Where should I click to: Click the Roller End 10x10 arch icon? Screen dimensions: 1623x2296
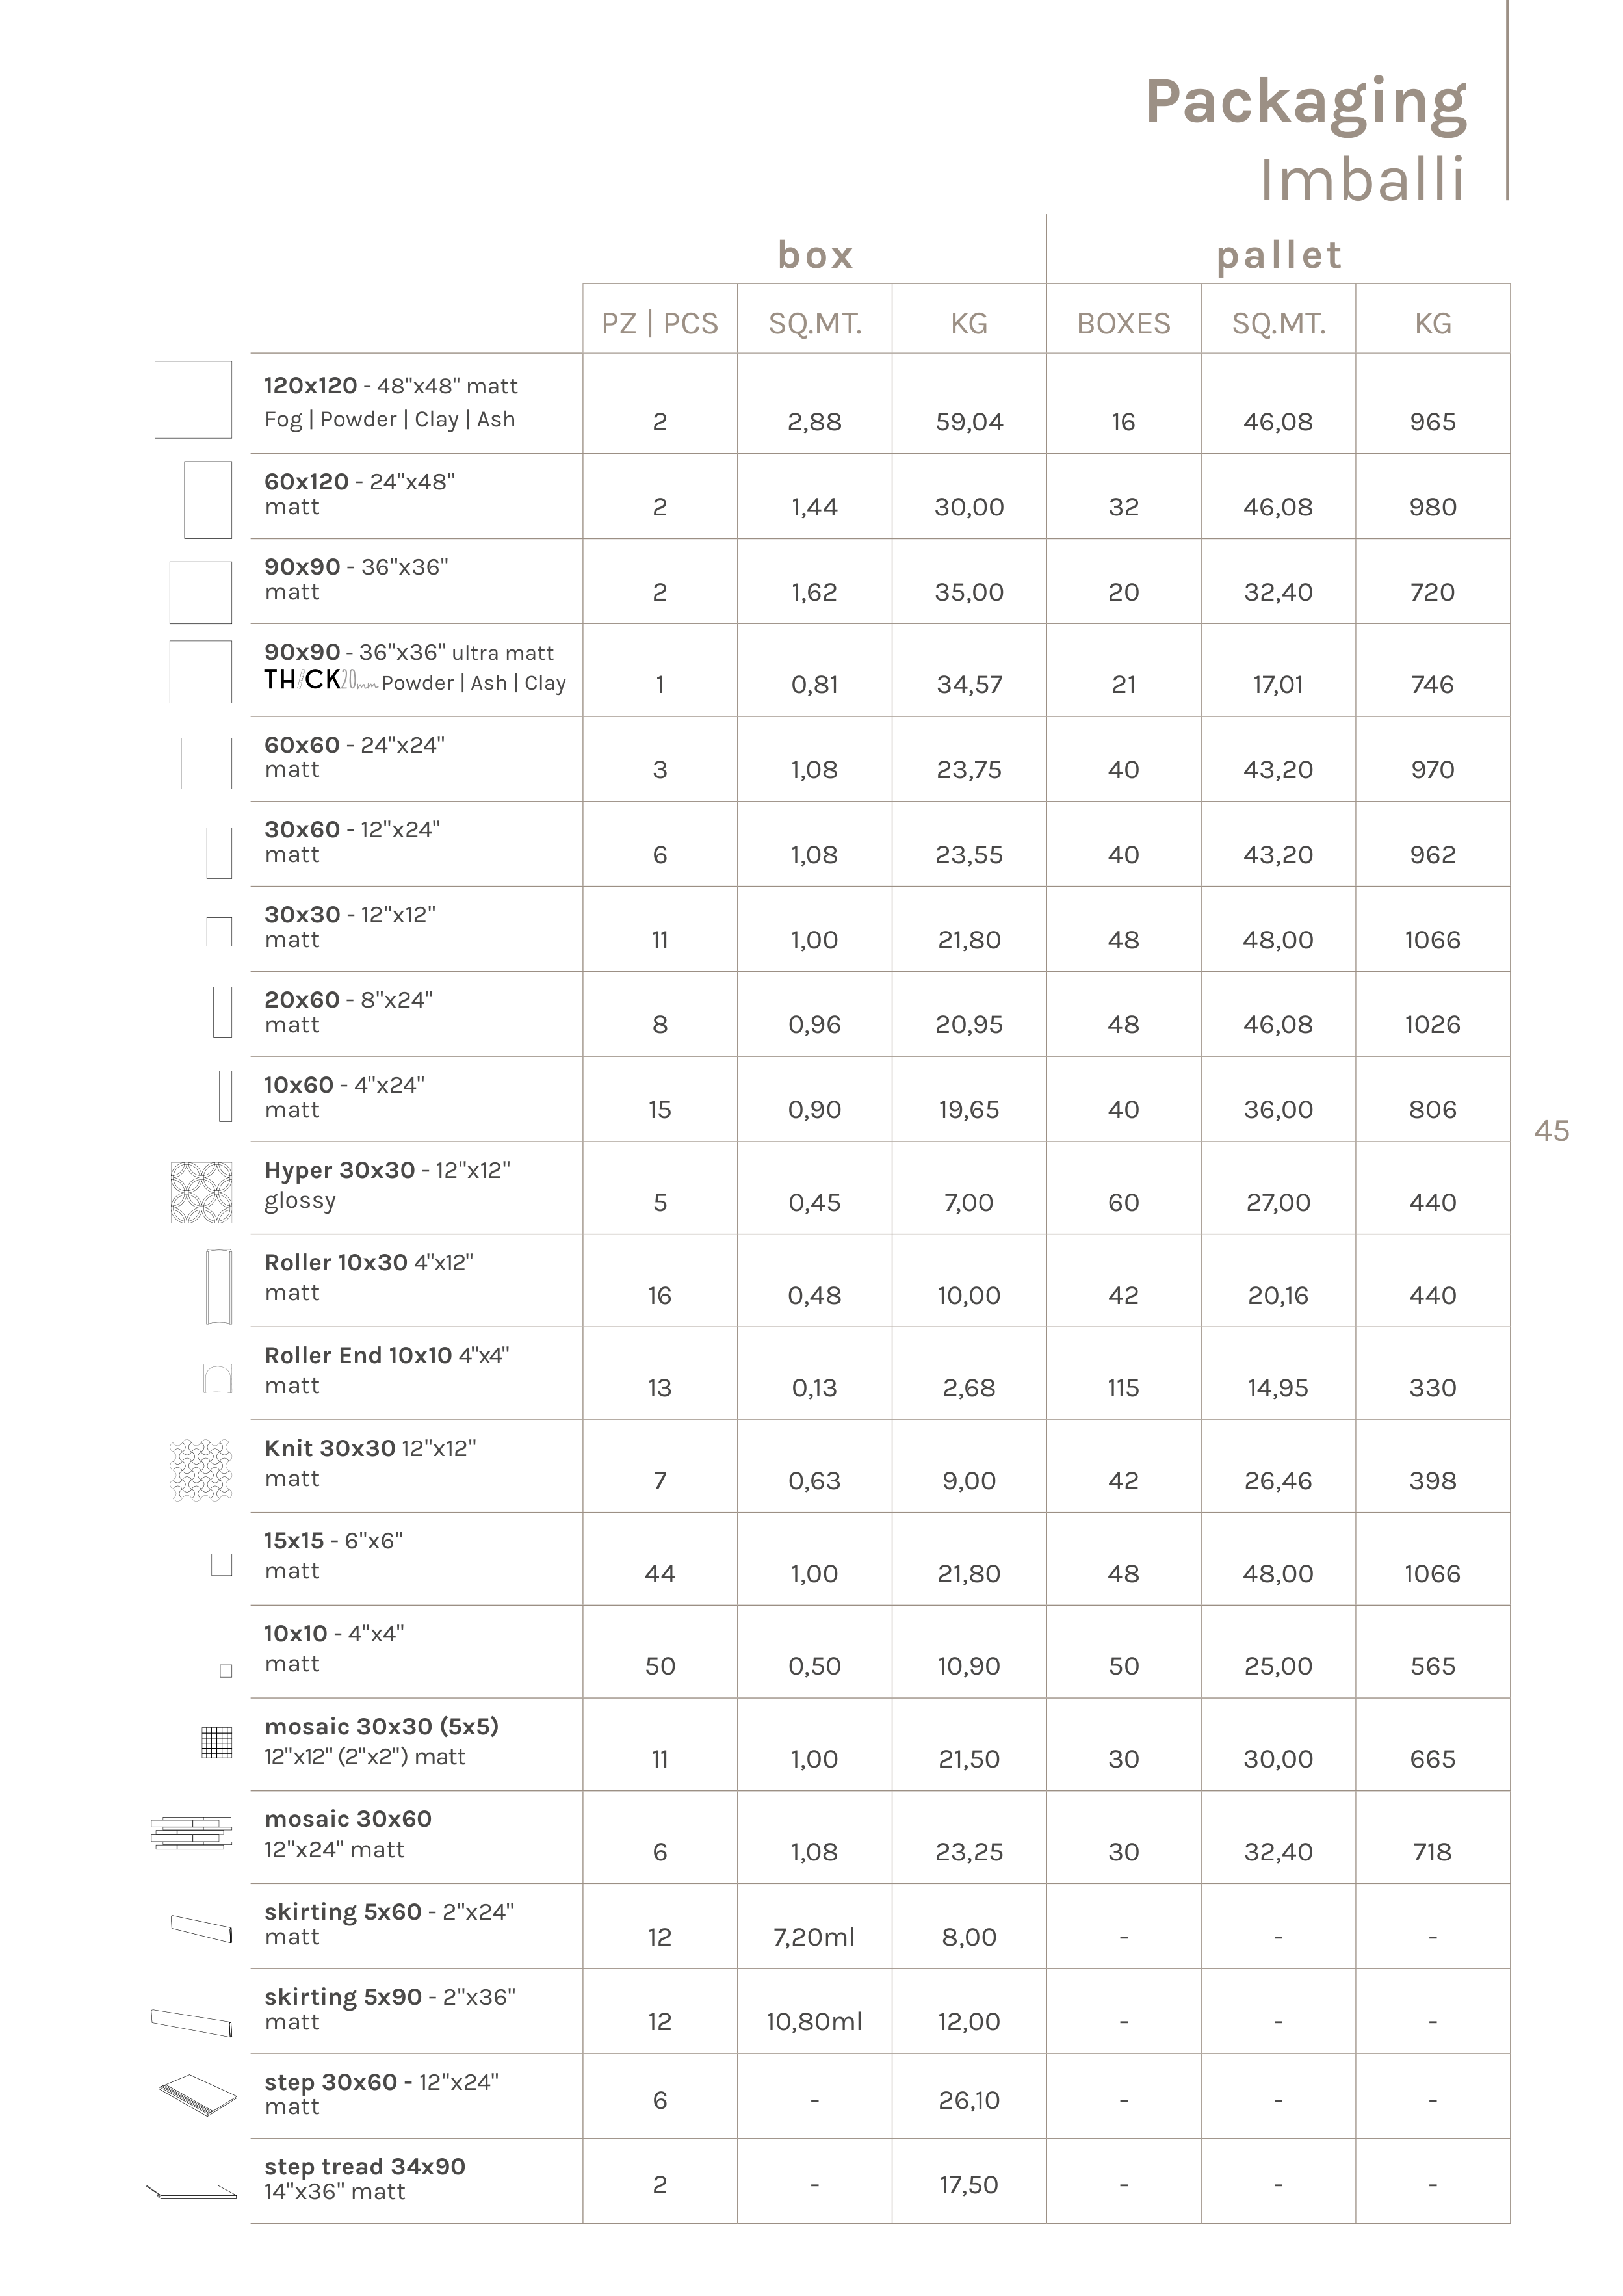(217, 1378)
